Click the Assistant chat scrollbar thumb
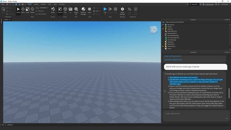 click(x=229, y=93)
